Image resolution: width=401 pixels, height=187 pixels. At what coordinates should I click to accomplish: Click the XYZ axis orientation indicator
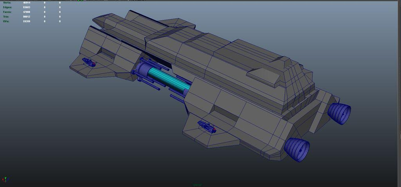pyautogui.click(x=5, y=179)
